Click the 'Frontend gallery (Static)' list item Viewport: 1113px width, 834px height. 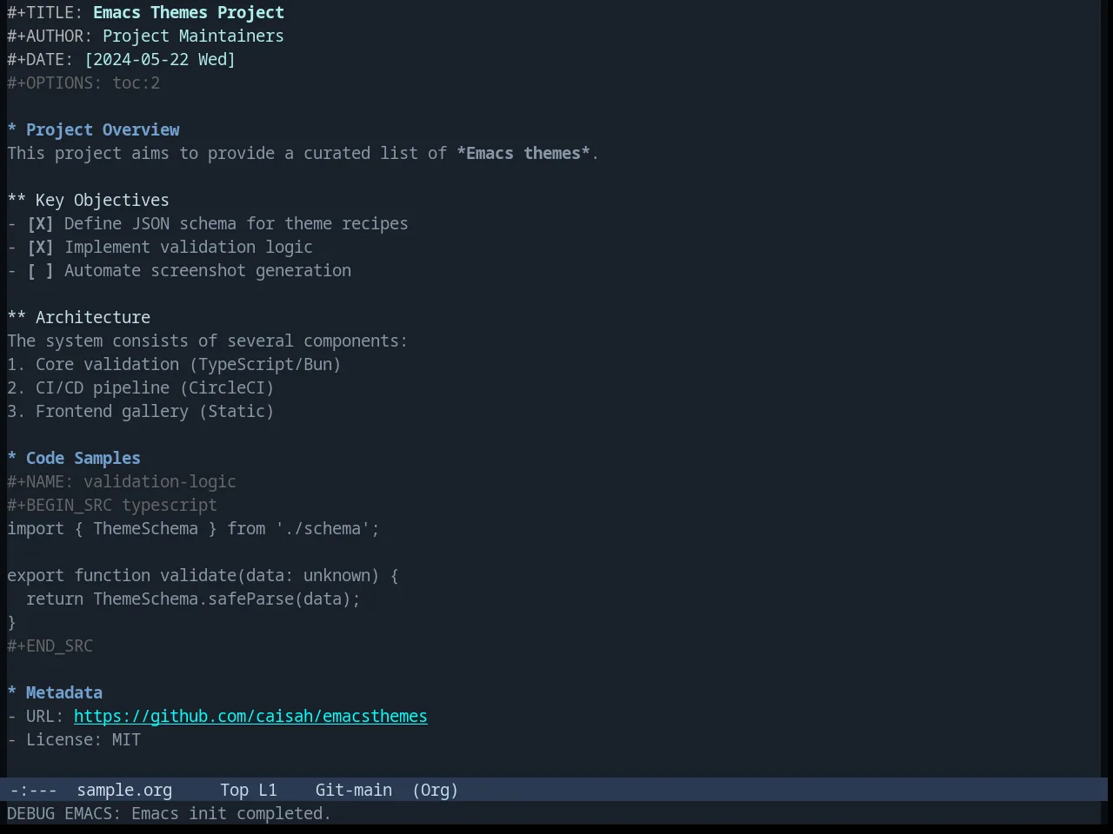click(x=141, y=412)
